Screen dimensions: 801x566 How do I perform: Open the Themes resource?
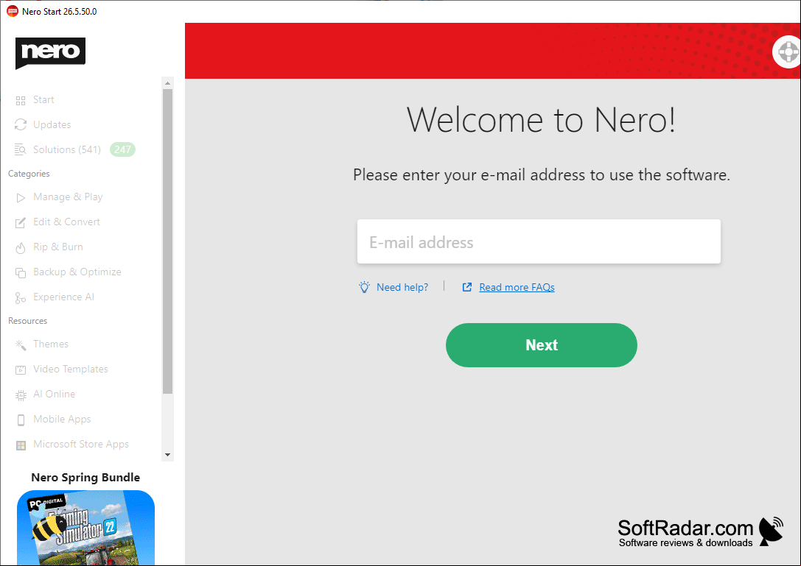tap(51, 344)
